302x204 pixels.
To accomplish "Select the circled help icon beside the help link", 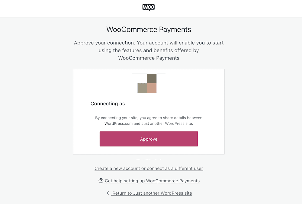I will pyautogui.click(x=101, y=180).
